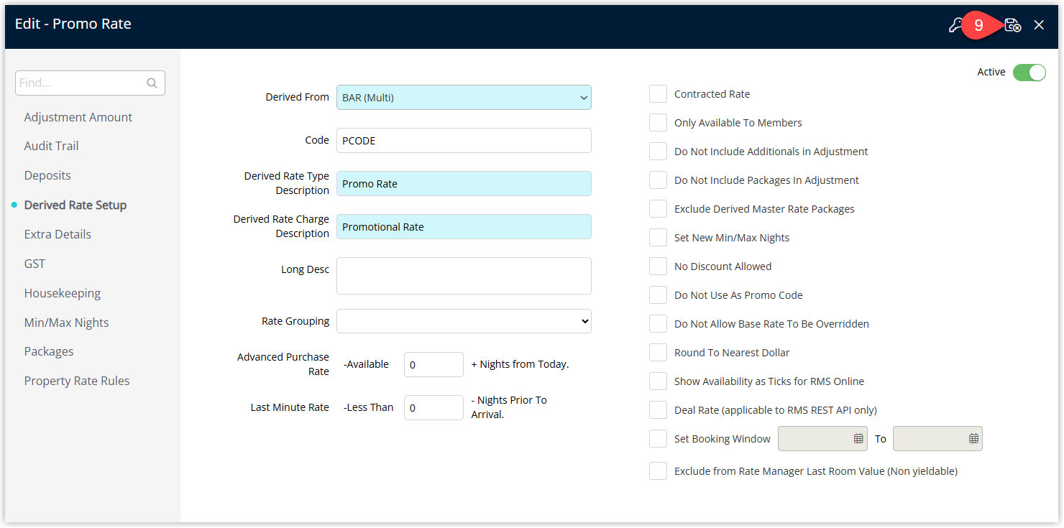
Task: Click Last Minute Rate nights field
Action: tap(434, 408)
